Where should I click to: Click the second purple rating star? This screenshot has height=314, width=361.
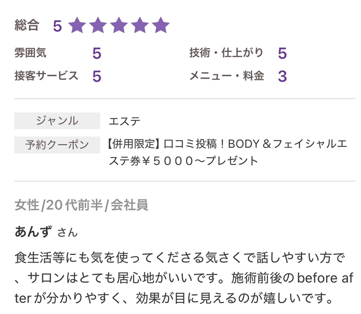(x=98, y=26)
